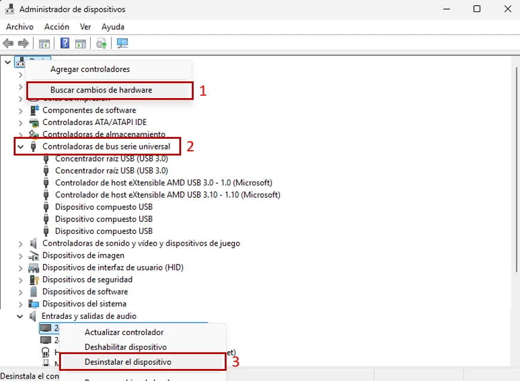Click the speaker icon of Entradas y salidas de audio
This screenshot has width=520, height=381.
pos(33,316)
